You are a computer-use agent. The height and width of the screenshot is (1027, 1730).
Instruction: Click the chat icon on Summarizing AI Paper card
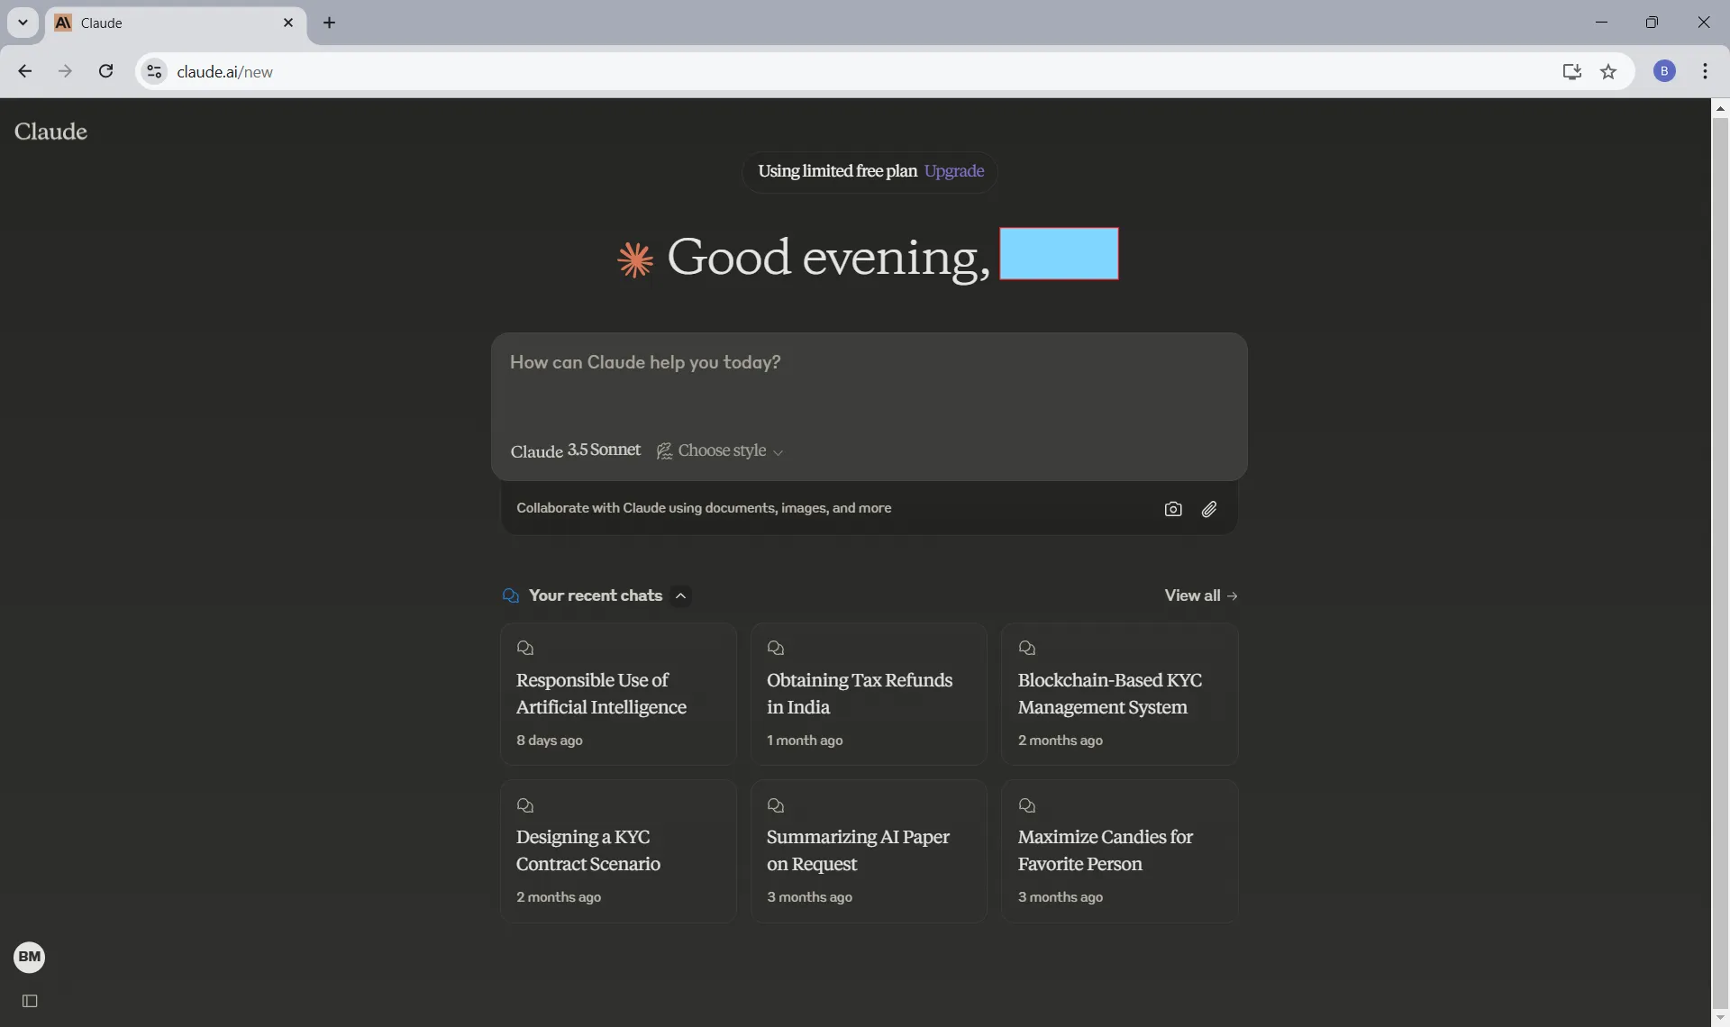click(x=776, y=805)
